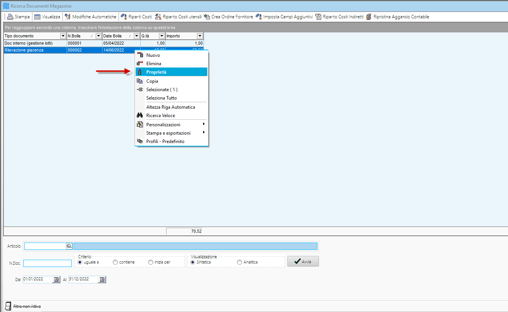This screenshot has height=312, width=508.
Task: Click the Modifiche Automatiche icon
Action: tap(67, 17)
